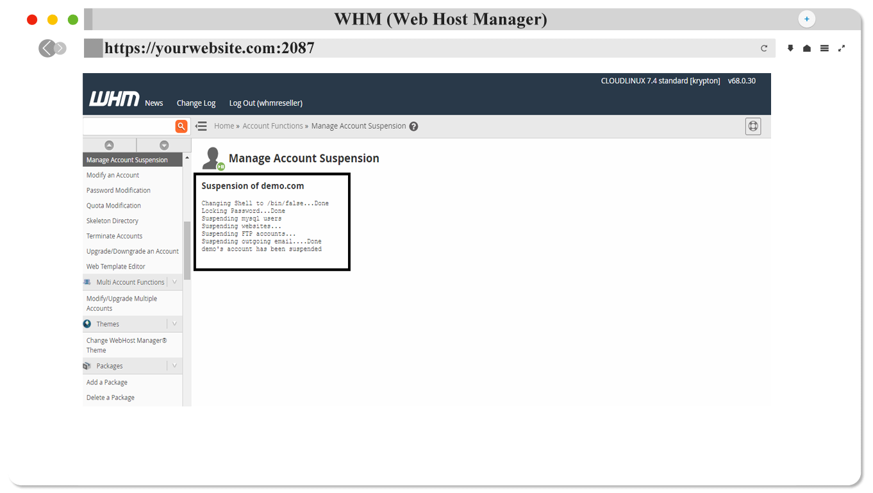
Task: Click the Multi Account Functions header
Action: (130, 282)
